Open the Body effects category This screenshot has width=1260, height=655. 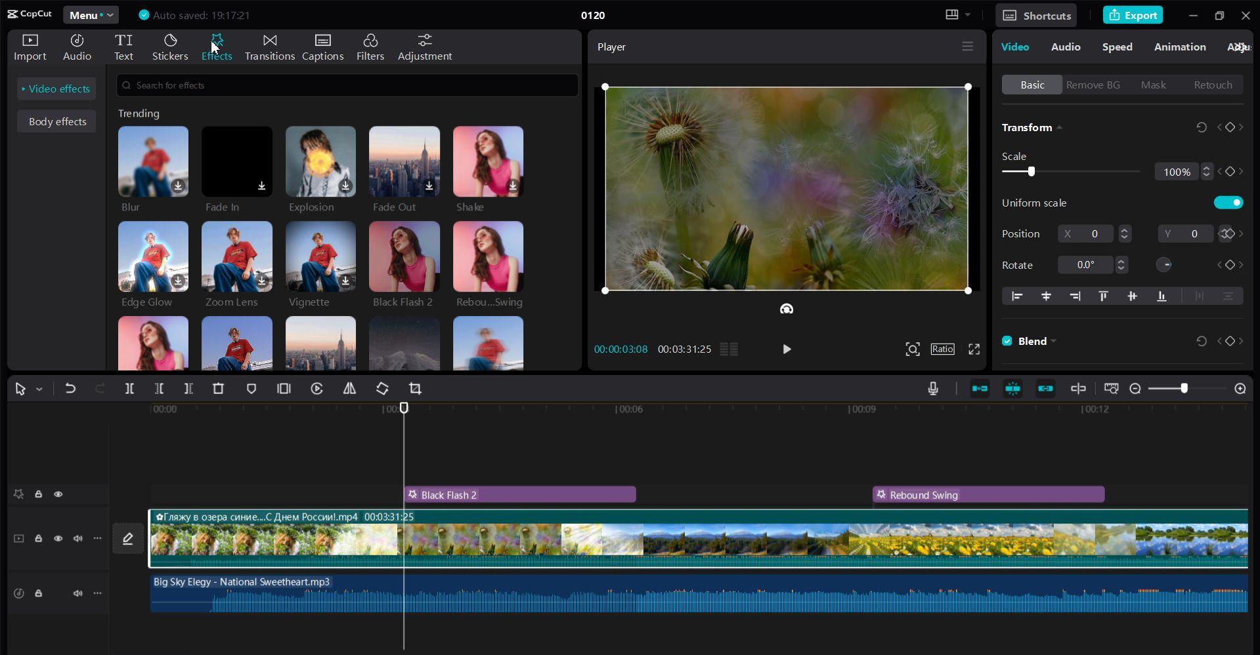click(57, 121)
